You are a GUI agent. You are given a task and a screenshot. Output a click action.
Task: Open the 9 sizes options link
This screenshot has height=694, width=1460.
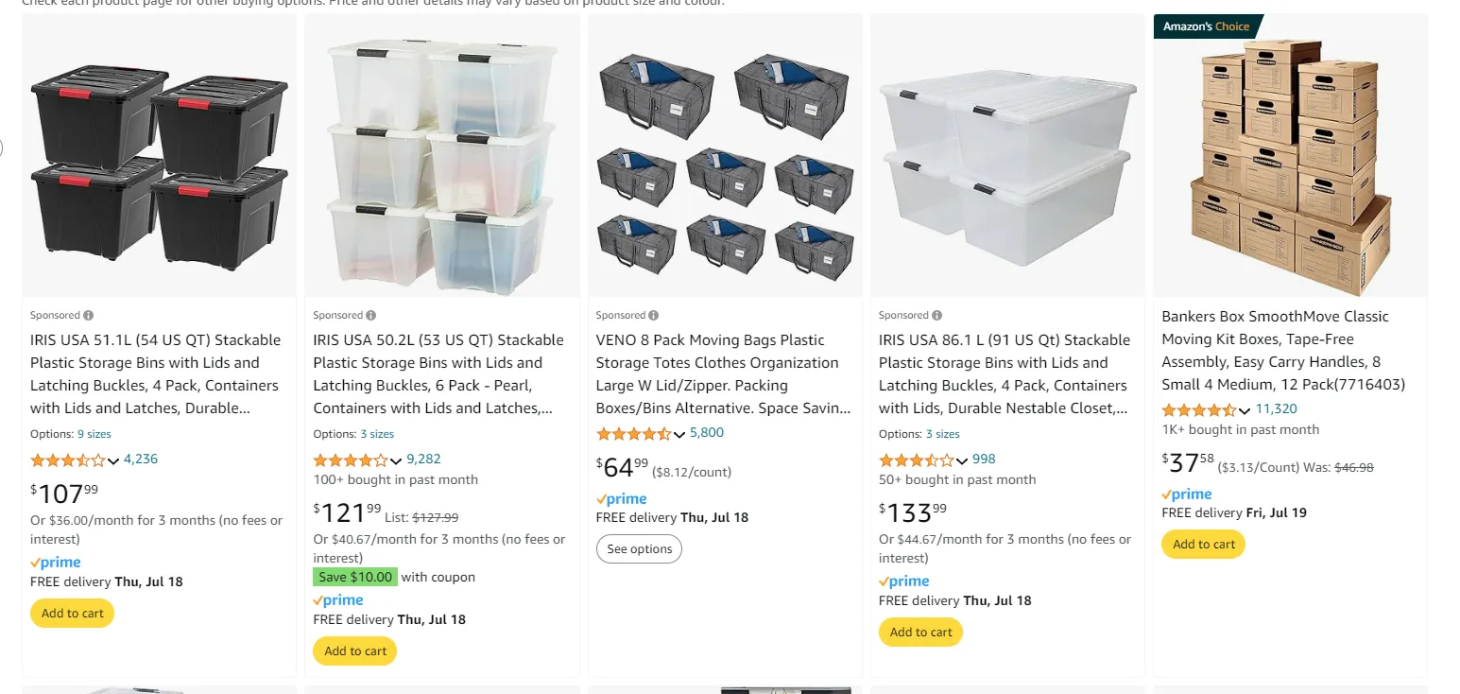click(x=94, y=434)
